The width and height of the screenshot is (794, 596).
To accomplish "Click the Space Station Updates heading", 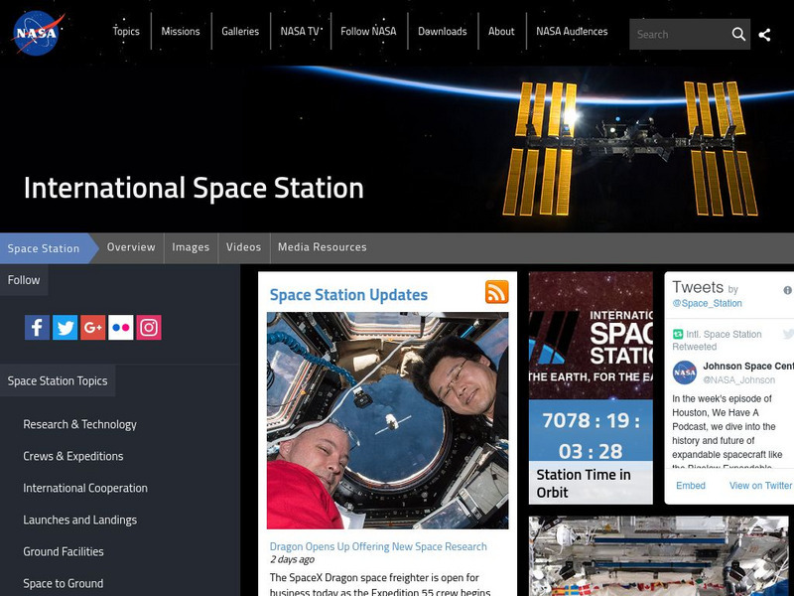I will (348, 295).
